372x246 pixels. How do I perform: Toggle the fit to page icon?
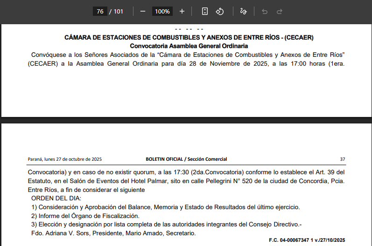205,11
